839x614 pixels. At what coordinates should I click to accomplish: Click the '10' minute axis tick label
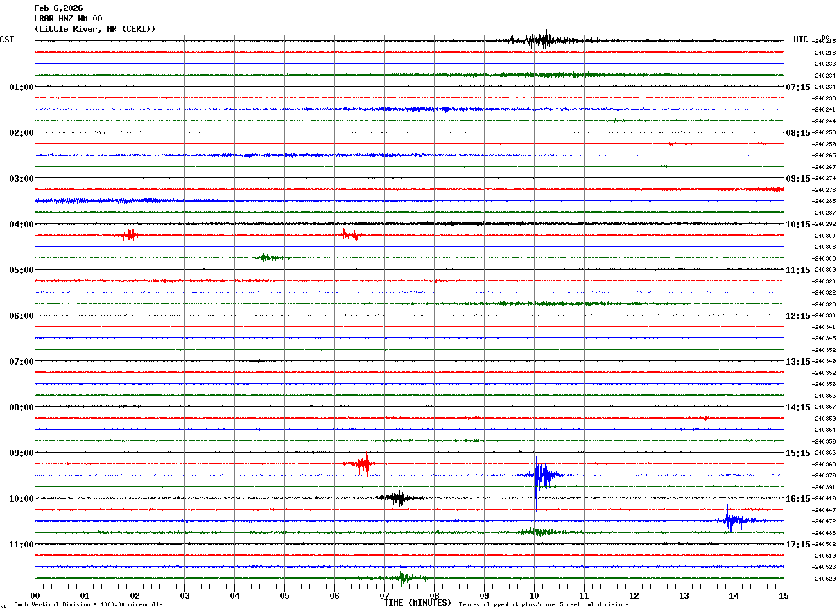[534, 595]
